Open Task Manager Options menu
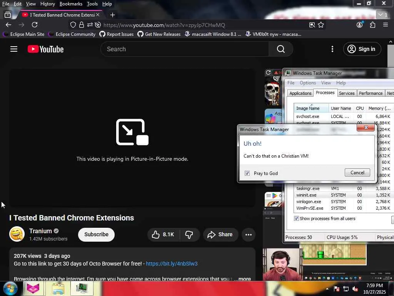Screen dimensions: 394x296 pyautogui.click(x=307, y=83)
